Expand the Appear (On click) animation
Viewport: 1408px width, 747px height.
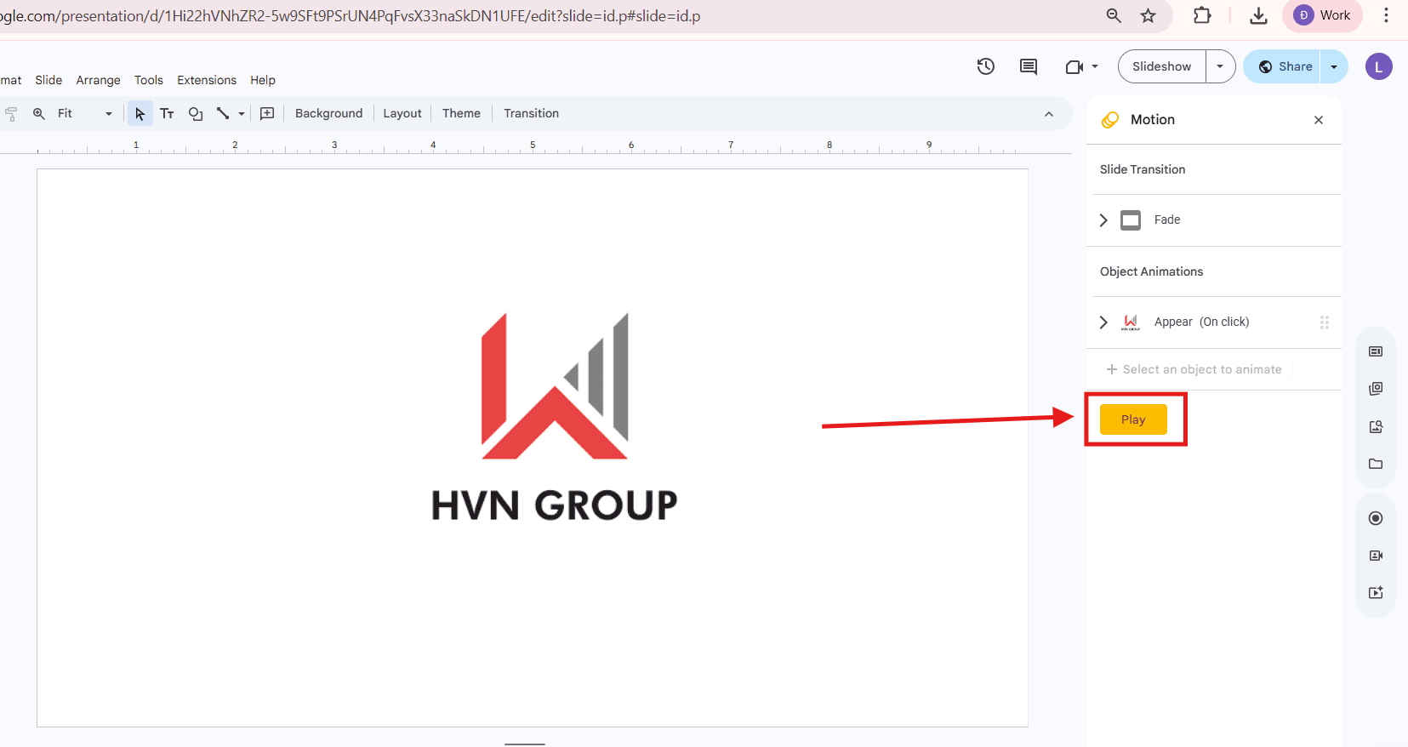pos(1103,322)
